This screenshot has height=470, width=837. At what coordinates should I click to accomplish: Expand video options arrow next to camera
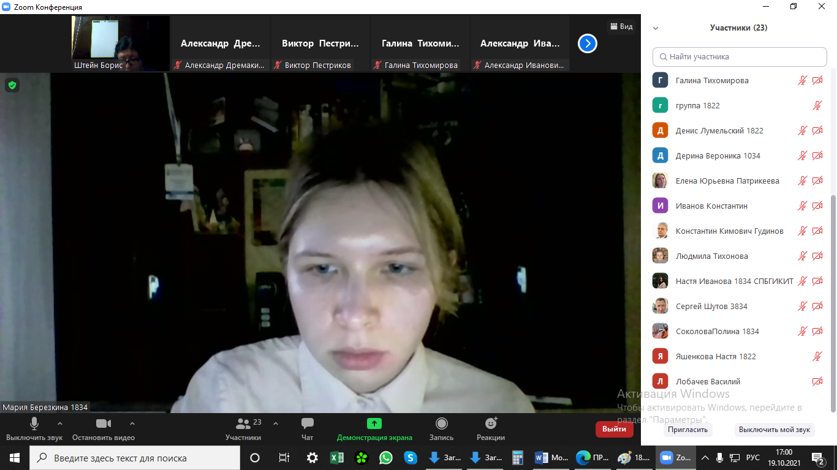(x=132, y=423)
